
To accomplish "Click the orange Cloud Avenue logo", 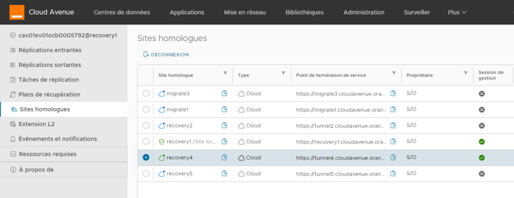I will tap(17, 12).
